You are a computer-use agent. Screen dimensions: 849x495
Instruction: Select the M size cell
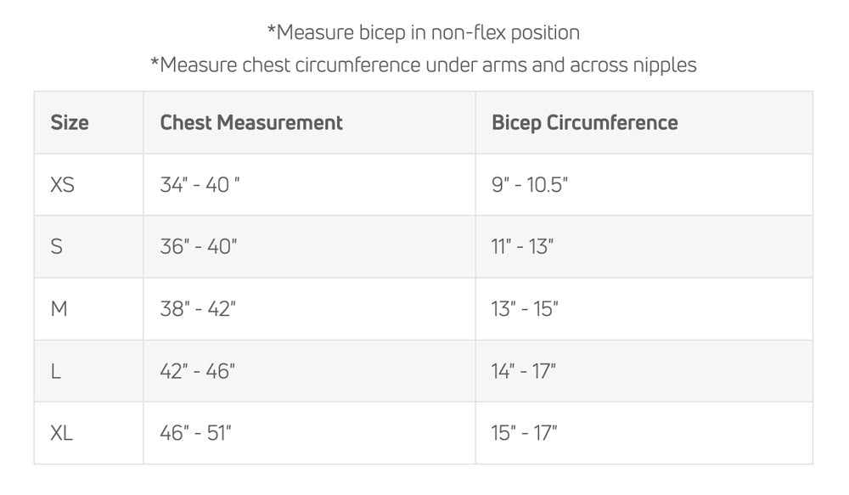coord(89,309)
